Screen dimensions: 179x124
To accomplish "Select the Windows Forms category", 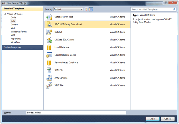I will click(x=19, y=32).
